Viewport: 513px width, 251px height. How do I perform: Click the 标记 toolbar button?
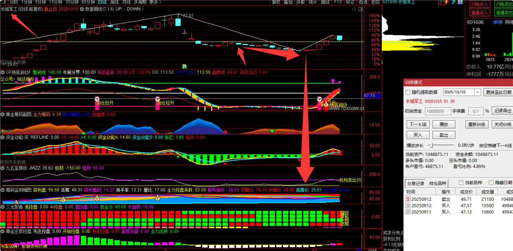pyautogui.click(x=350, y=2)
